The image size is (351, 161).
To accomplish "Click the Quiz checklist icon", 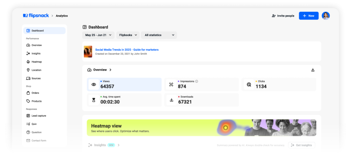I will click(28, 124).
